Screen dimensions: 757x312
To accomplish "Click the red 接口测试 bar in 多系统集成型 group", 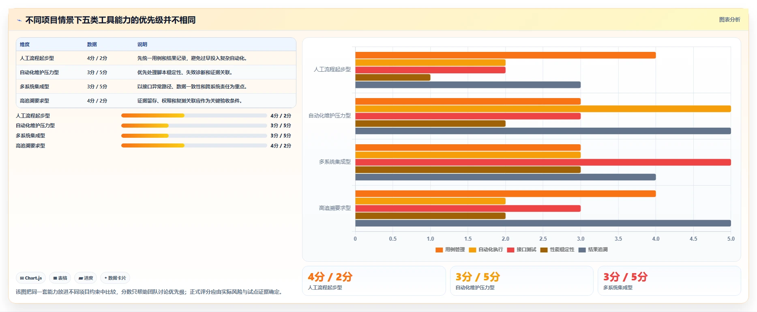I will (x=543, y=162).
